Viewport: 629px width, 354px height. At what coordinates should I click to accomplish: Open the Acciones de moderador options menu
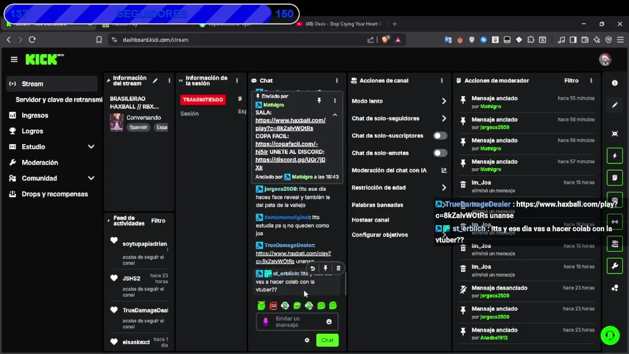[591, 81]
